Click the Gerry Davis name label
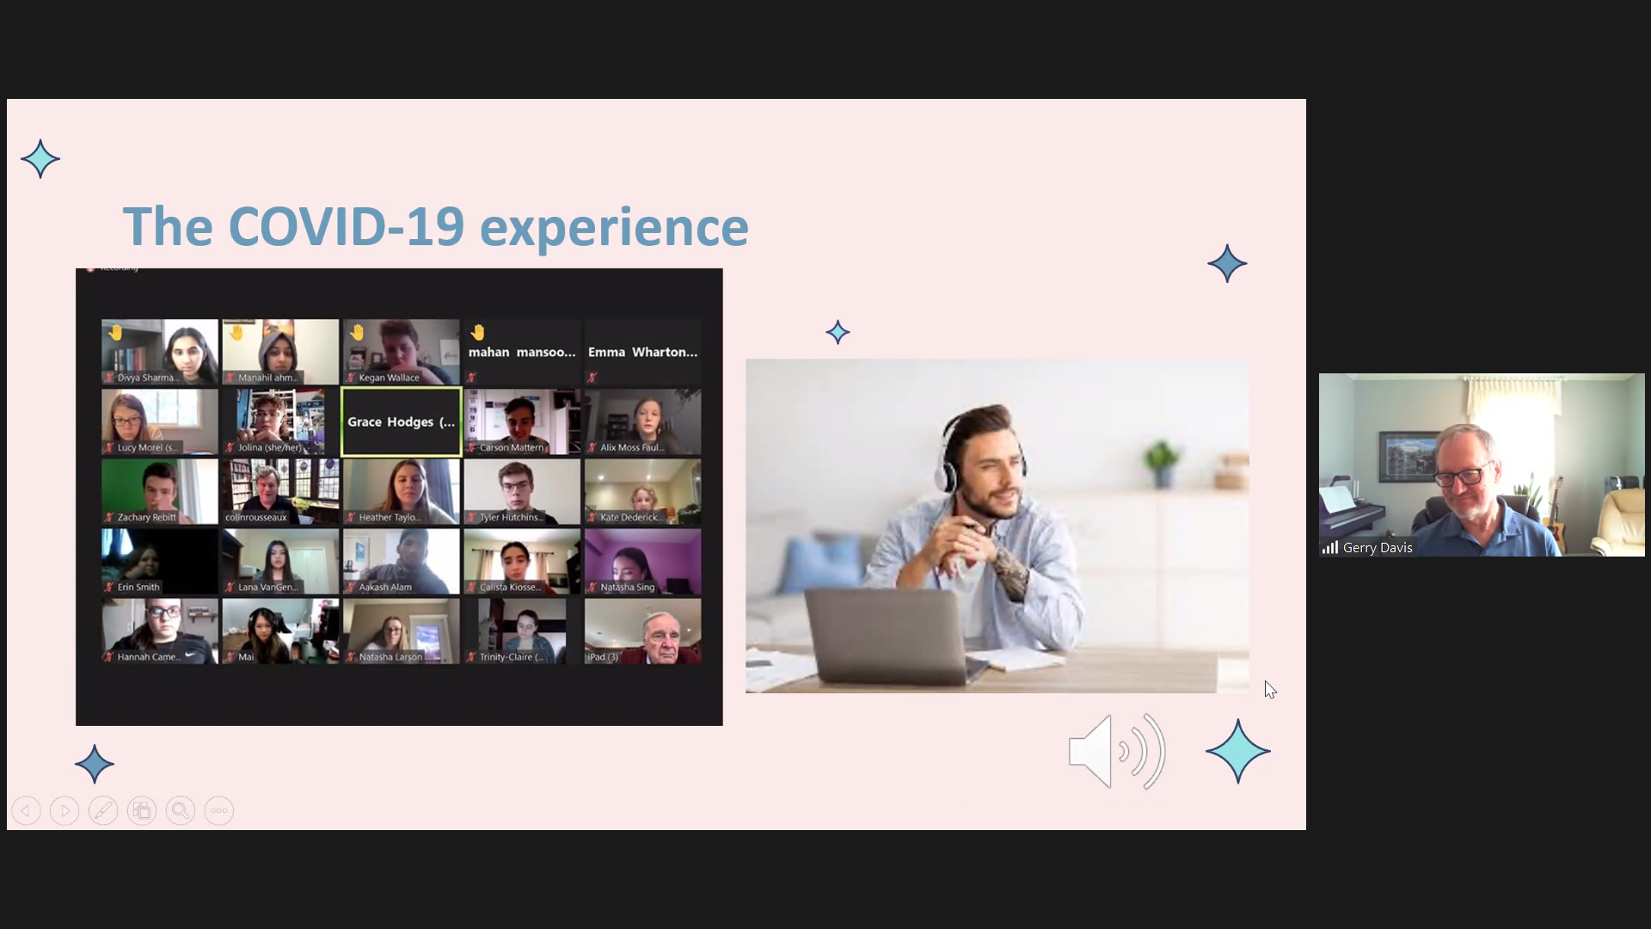 click(1378, 547)
